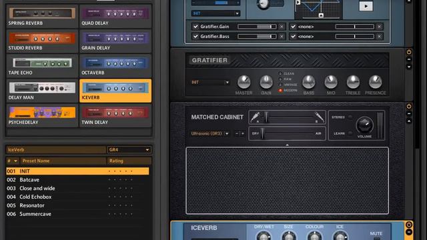Uncheck the first <none> checkbox
The width and height of the screenshot is (427, 240).
pyautogui.click(x=293, y=27)
